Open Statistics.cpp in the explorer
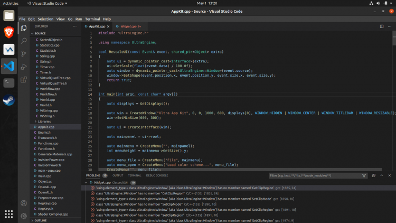Viewport: 396px width, 223px height. (50, 45)
